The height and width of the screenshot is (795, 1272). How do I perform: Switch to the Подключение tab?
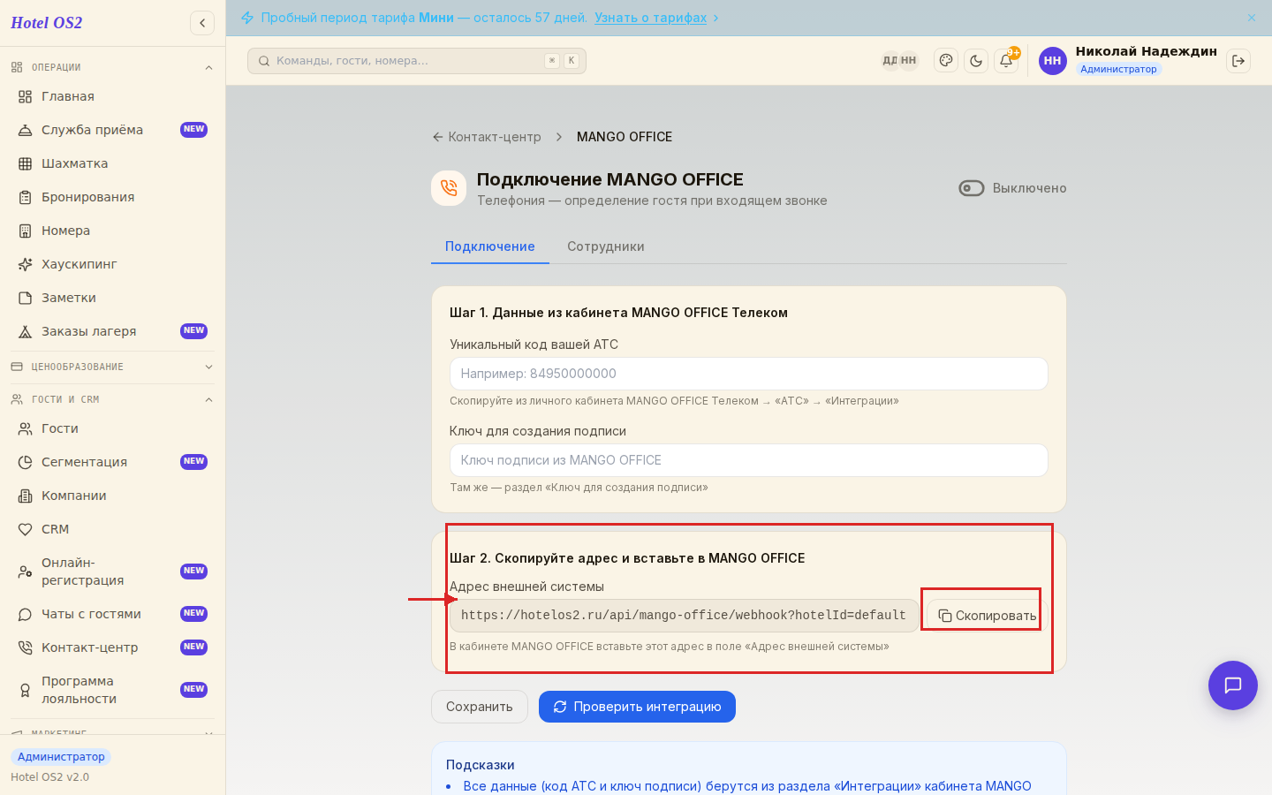pyautogui.click(x=489, y=246)
